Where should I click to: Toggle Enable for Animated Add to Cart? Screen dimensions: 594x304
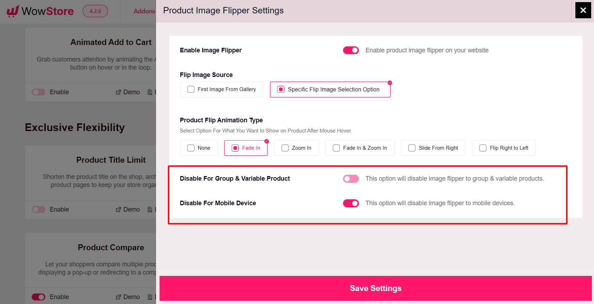coord(39,92)
